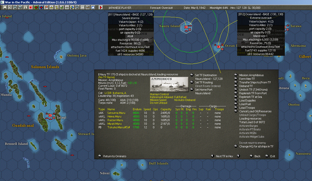Change the Mission: Amphibious option
Image resolution: width=312 pixels, height=181 pixels.
coord(251,75)
